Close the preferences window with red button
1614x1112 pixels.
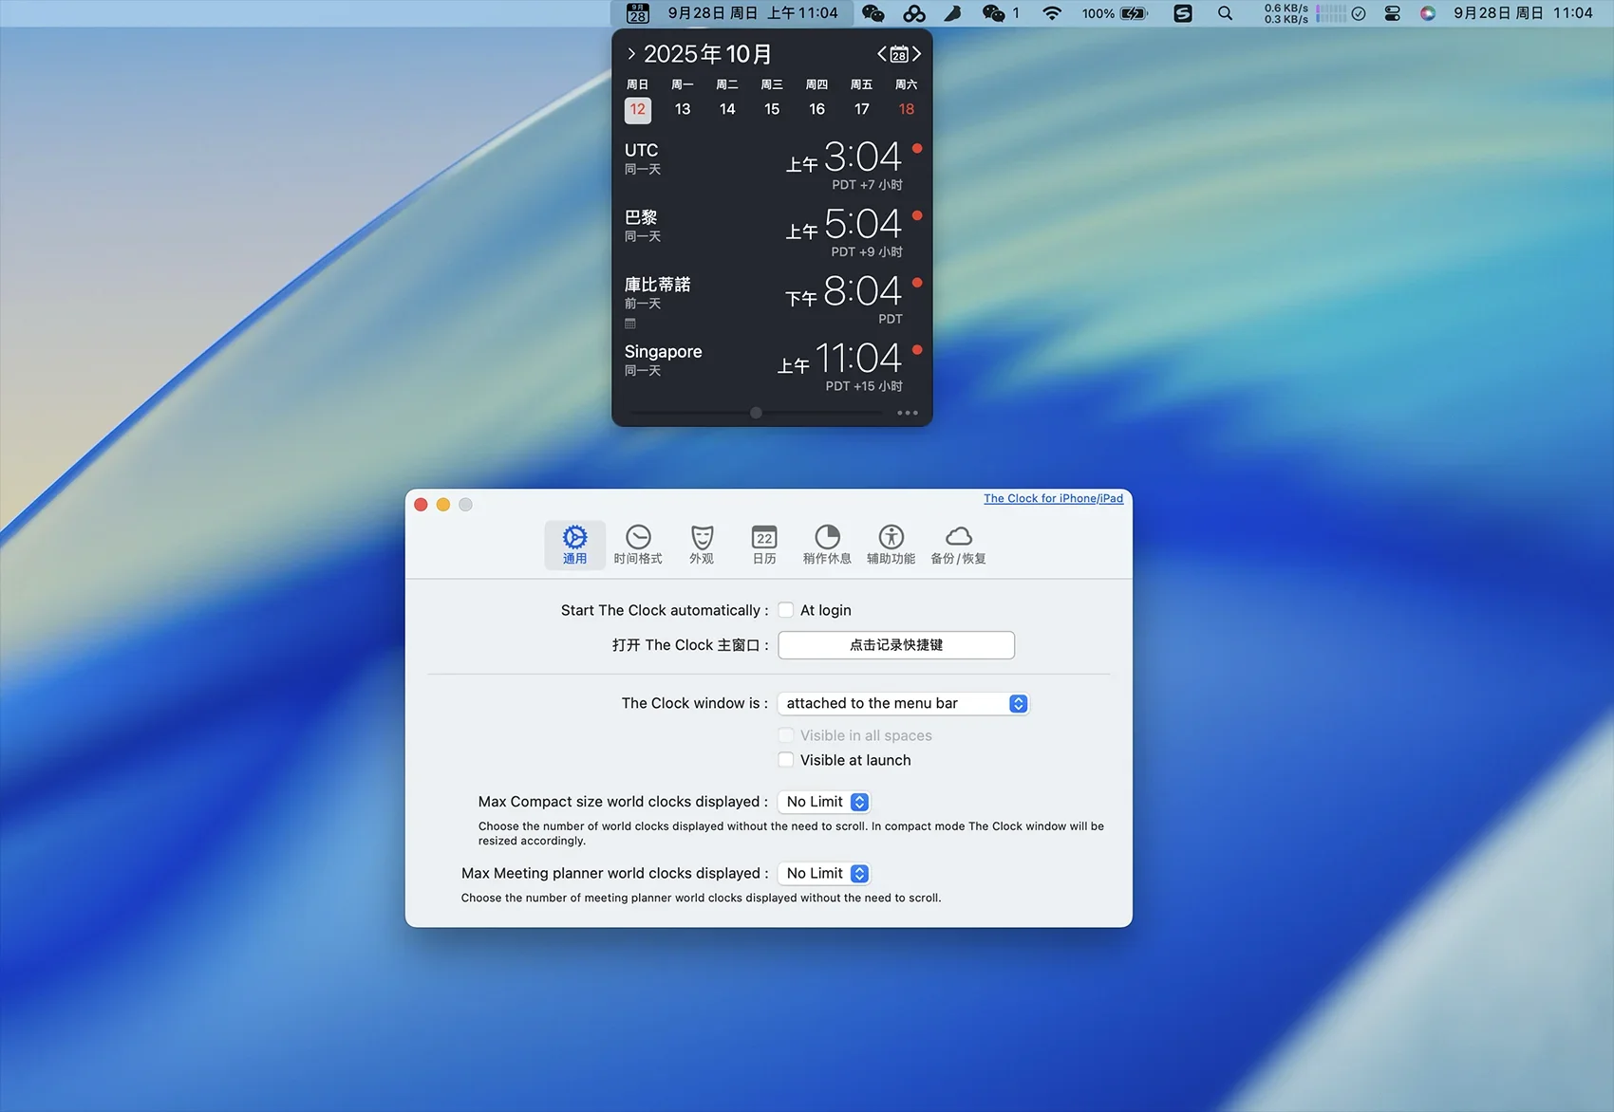click(x=421, y=505)
